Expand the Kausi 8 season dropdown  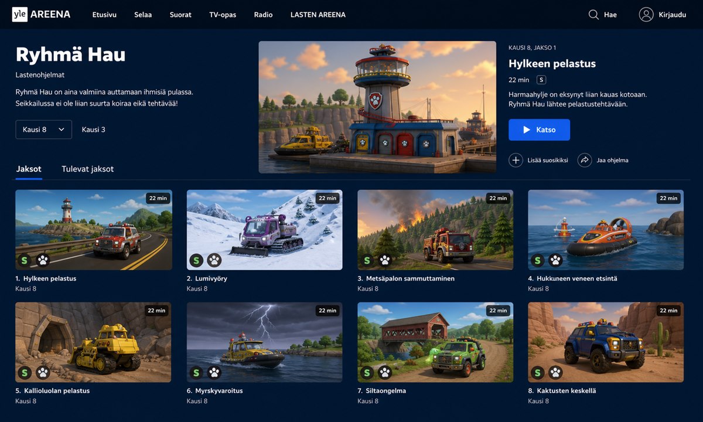click(x=44, y=130)
